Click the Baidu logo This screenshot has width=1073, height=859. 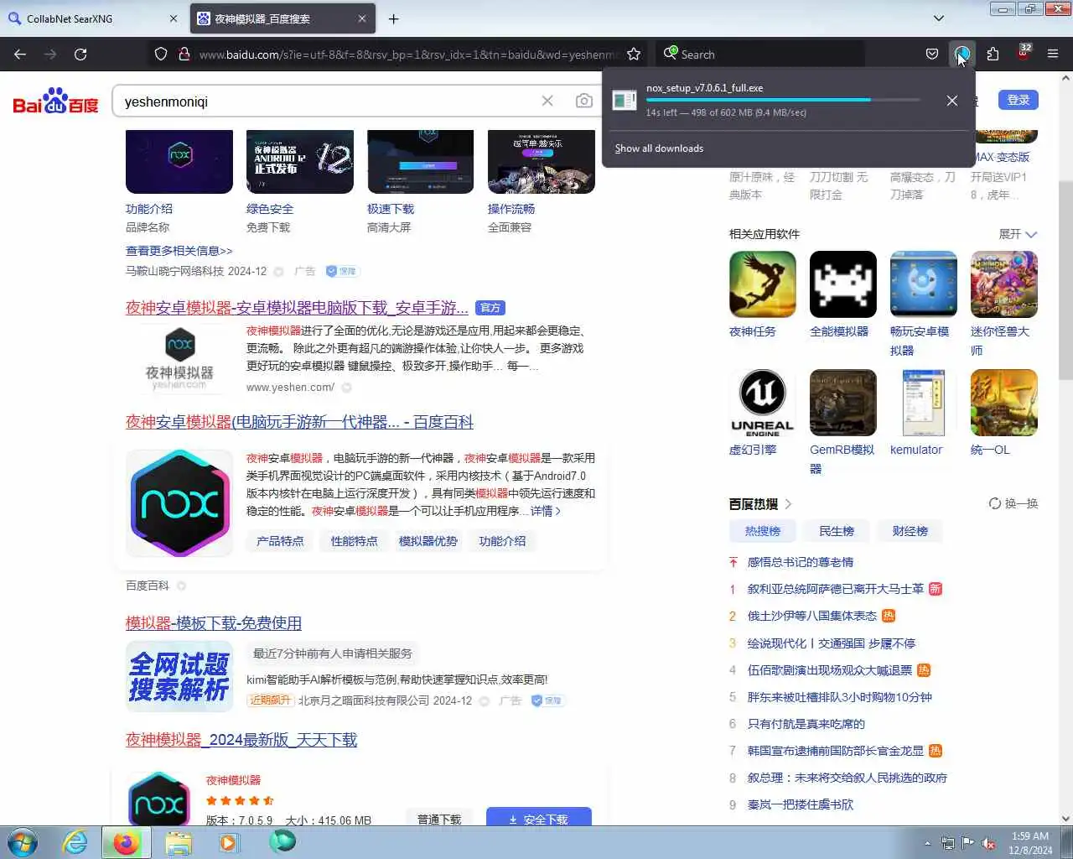tap(55, 101)
